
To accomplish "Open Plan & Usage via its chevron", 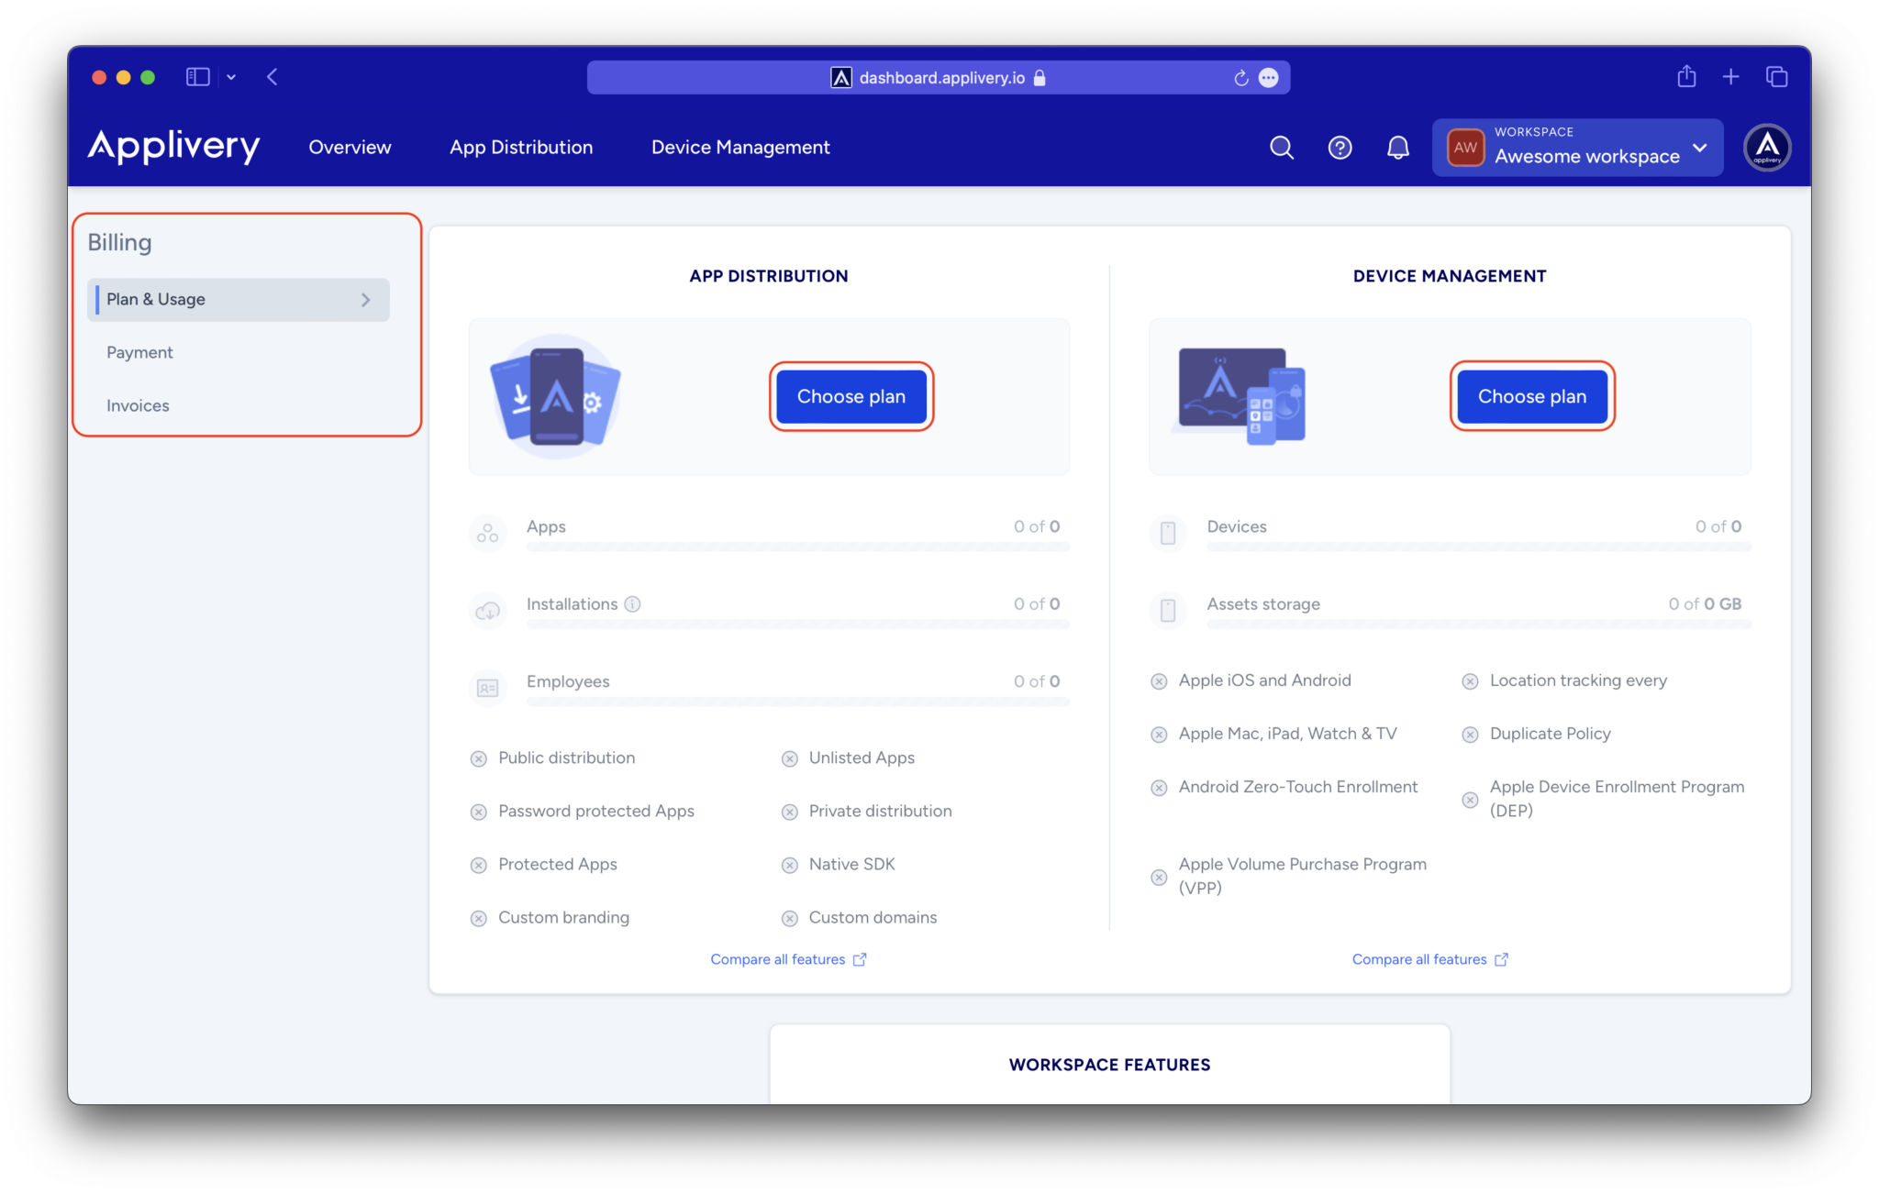I will (x=365, y=299).
